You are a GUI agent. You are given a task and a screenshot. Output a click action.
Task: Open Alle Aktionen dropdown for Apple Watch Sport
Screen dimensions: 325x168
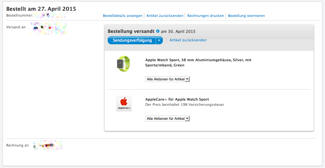tap(167, 79)
